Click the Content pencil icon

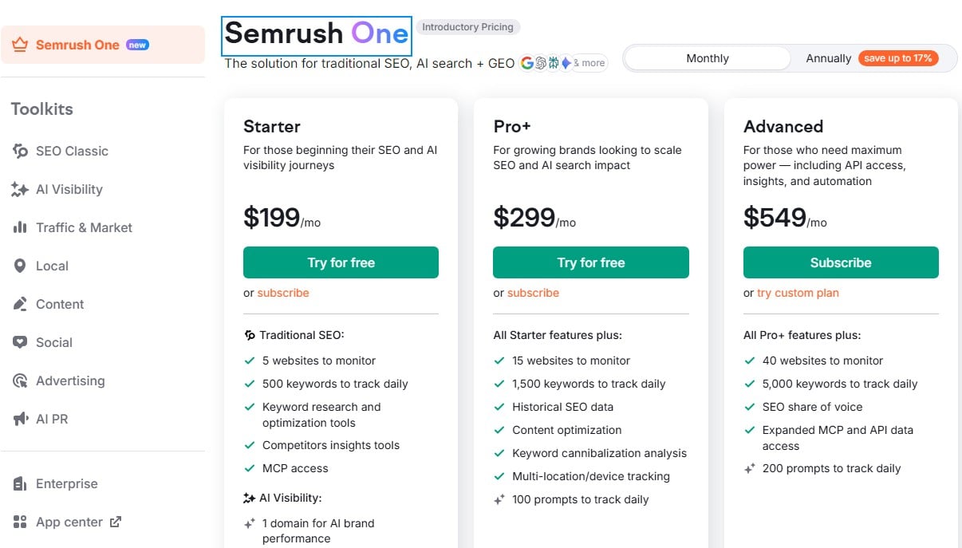20,304
